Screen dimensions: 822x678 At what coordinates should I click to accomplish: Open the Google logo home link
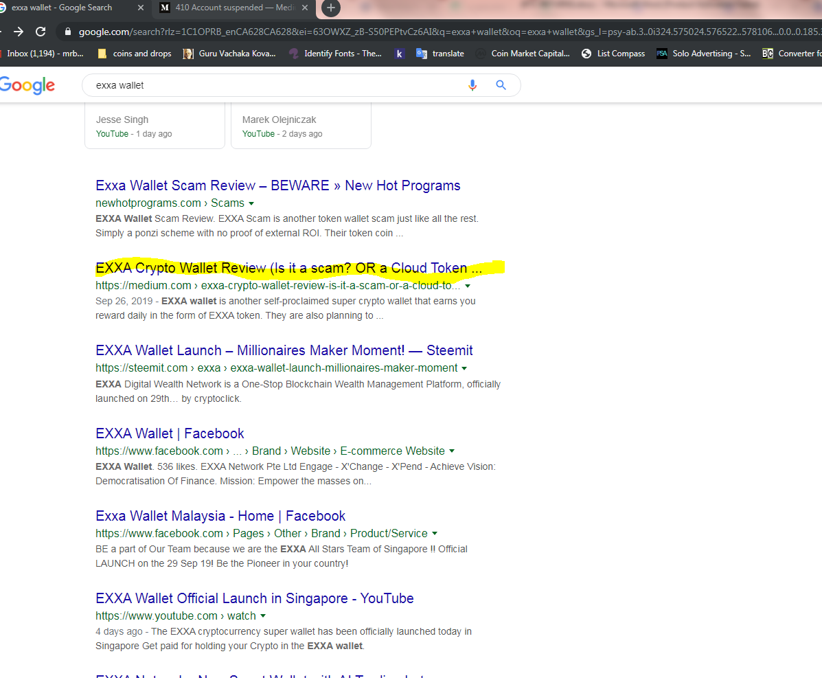(27, 85)
